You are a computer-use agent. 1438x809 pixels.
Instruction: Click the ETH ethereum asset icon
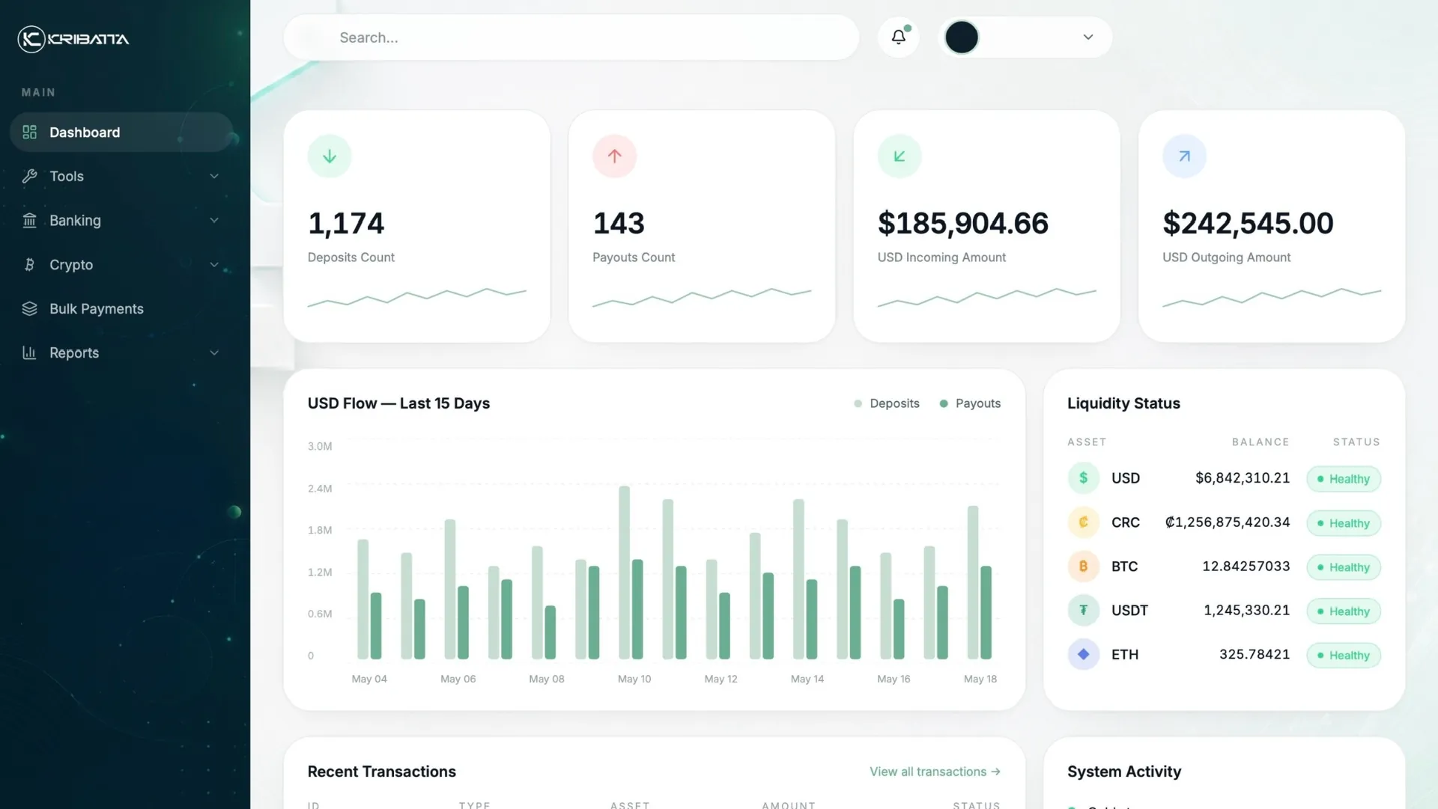tap(1083, 655)
